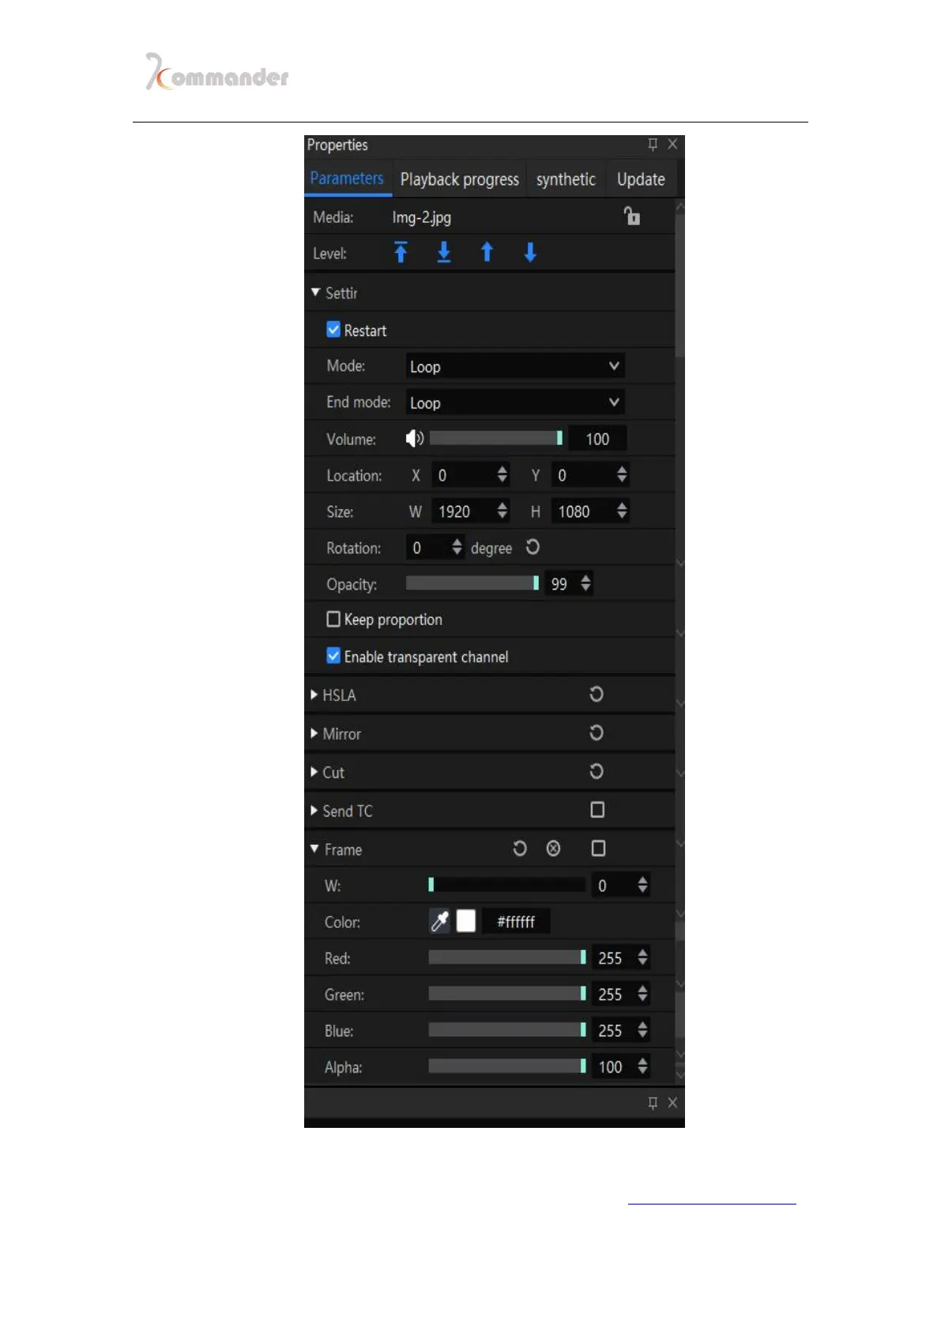Move layer down one level
Screen dimensions: 941x1331
530,252
